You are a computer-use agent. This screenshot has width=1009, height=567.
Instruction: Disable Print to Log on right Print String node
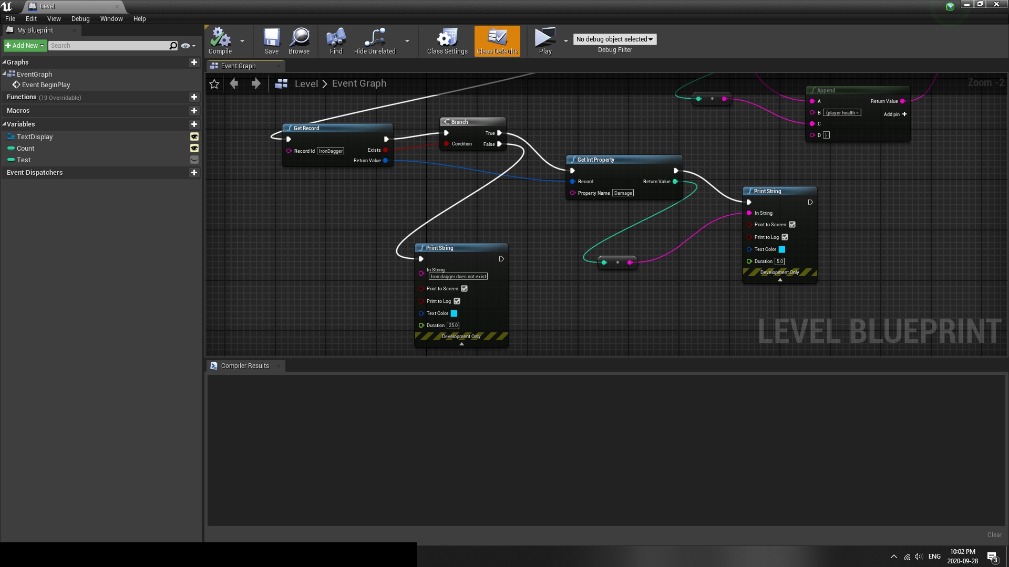point(785,237)
